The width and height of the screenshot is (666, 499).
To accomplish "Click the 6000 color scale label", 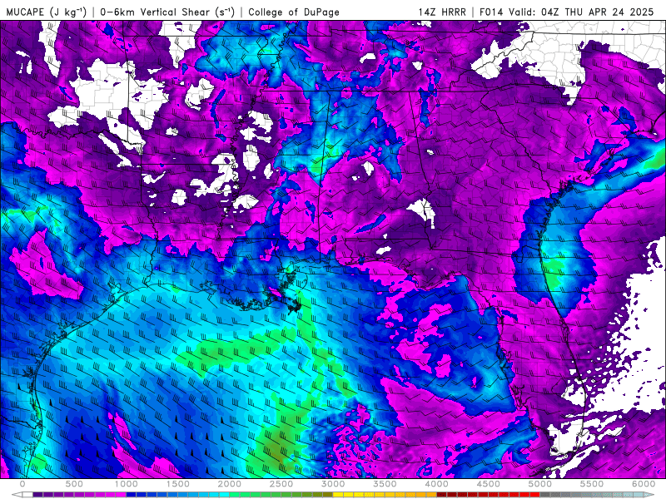I will [x=644, y=484].
